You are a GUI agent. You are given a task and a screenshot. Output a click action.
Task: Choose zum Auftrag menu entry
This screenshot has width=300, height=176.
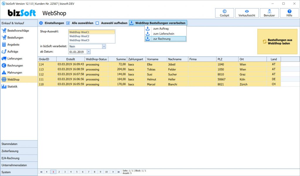click(x=166, y=28)
